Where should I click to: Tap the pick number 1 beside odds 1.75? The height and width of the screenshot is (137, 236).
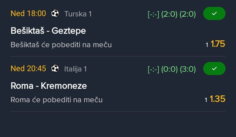(x=207, y=45)
